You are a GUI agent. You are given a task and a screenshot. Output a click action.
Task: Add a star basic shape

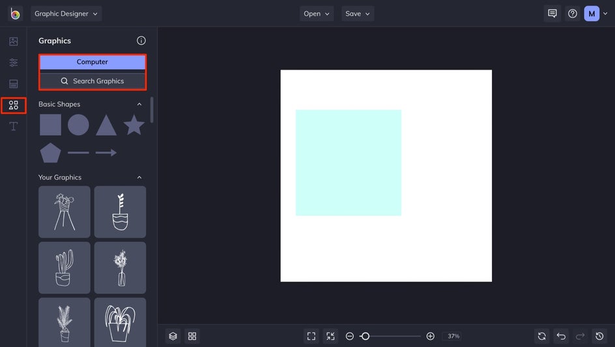click(x=134, y=125)
